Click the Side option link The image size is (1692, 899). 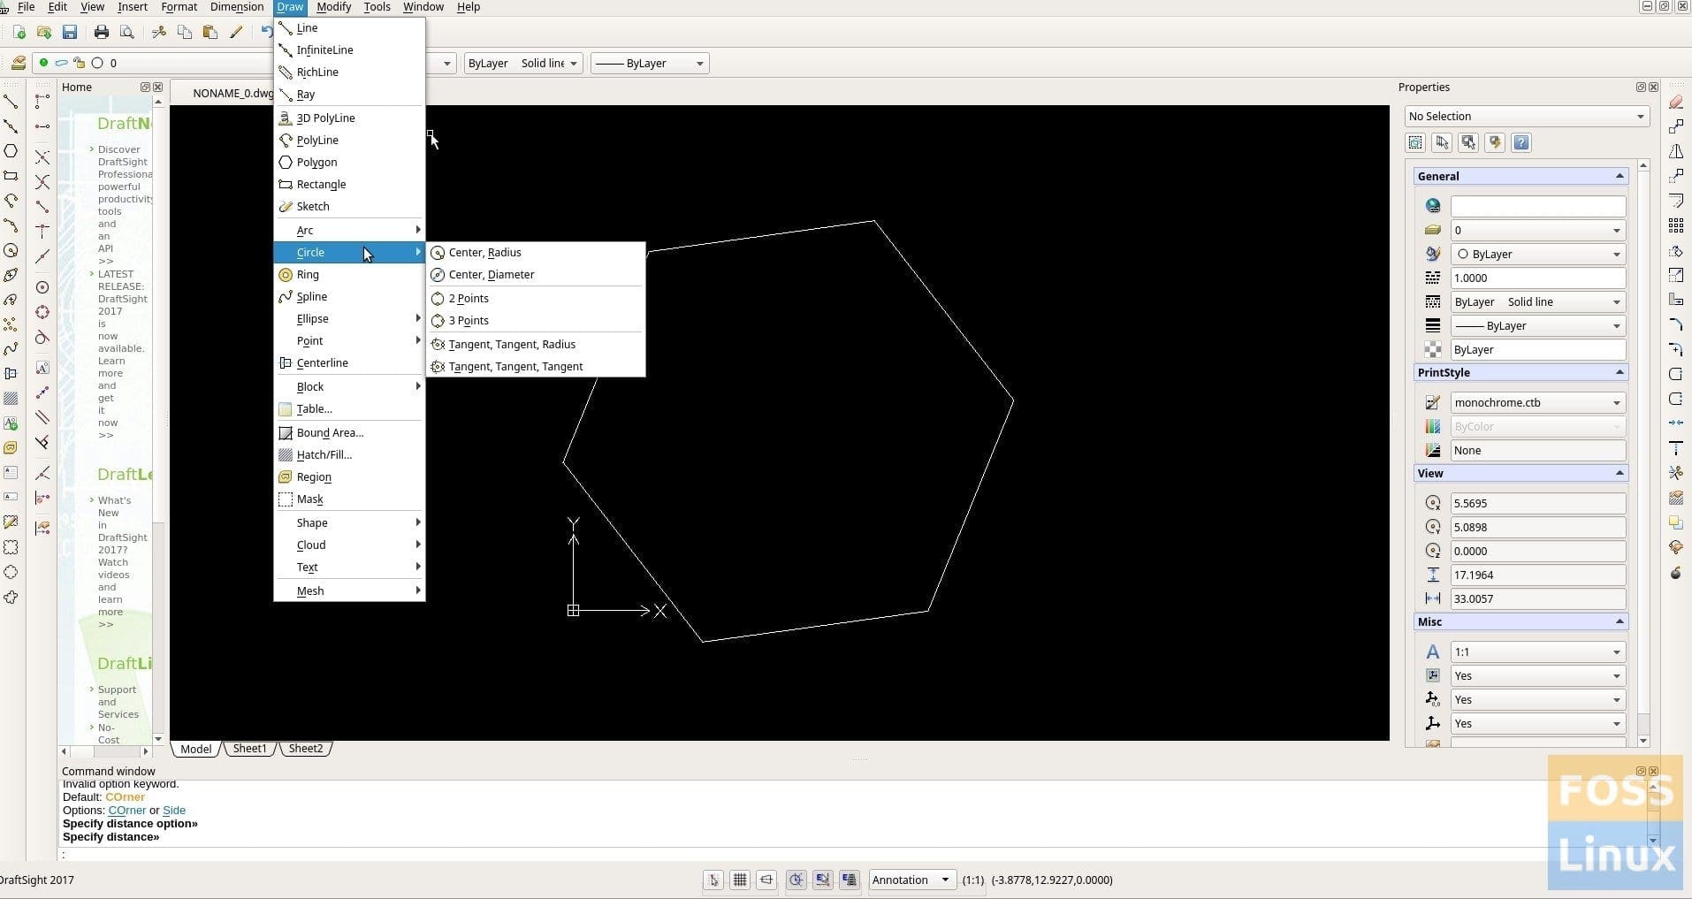pyautogui.click(x=174, y=811)
